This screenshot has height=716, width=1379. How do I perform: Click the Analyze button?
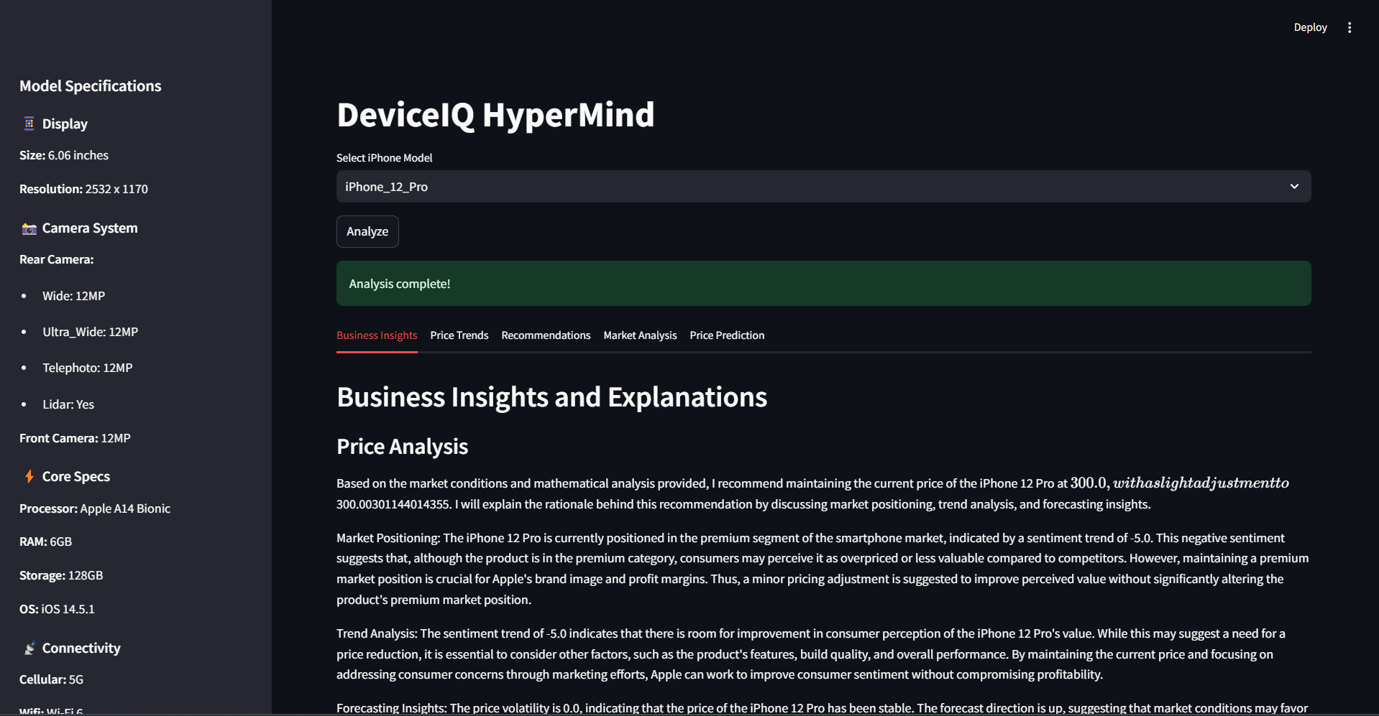(x=367, y=232)
